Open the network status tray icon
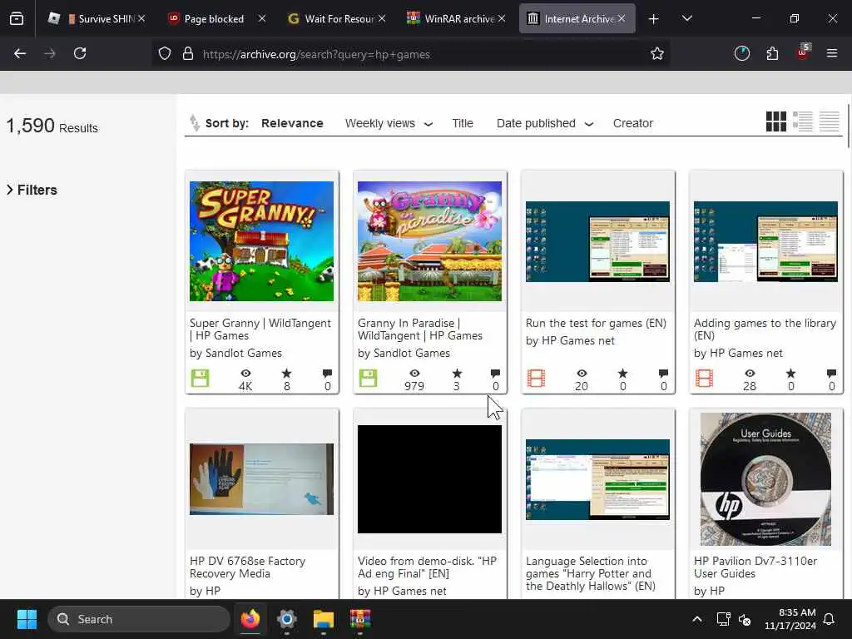The width and height of the screenshot is (852, 639). 723,619
